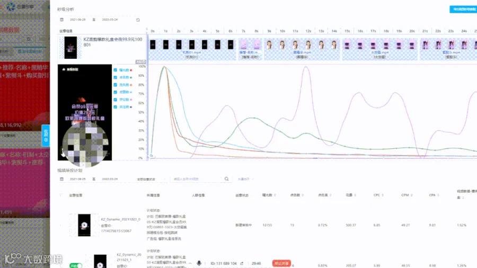This screenshot has height=268, width=477.
Task: Click the refresh icon beside the top date range
Action: coord(138,20)
